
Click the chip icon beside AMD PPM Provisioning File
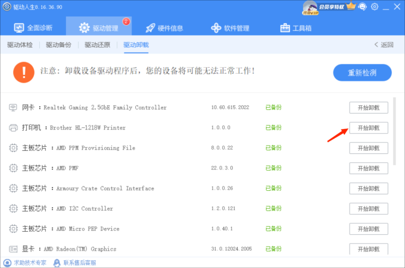click(13, 148)
